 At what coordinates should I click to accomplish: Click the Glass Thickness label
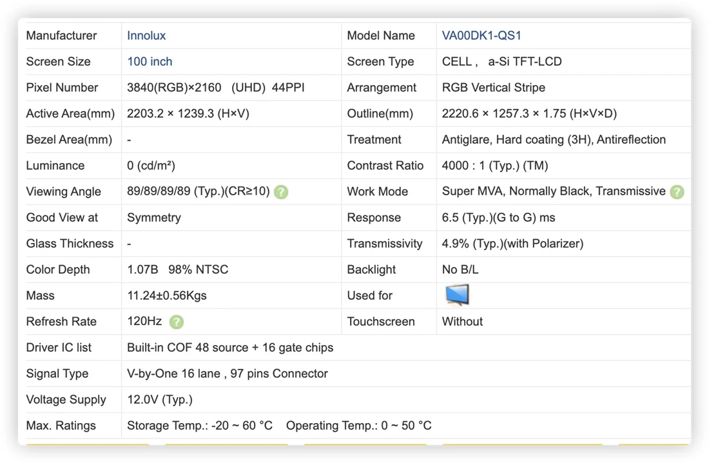(x=70, y=244)
